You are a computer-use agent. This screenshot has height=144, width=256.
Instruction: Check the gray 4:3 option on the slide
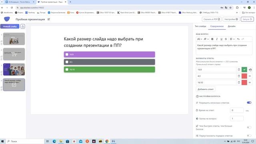(x=67, y=62)
